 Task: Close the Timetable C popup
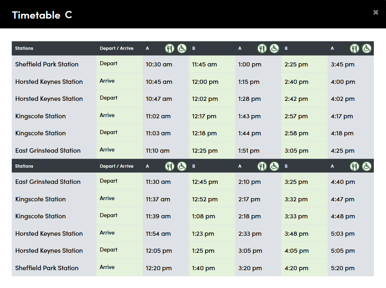pos(375,13)
